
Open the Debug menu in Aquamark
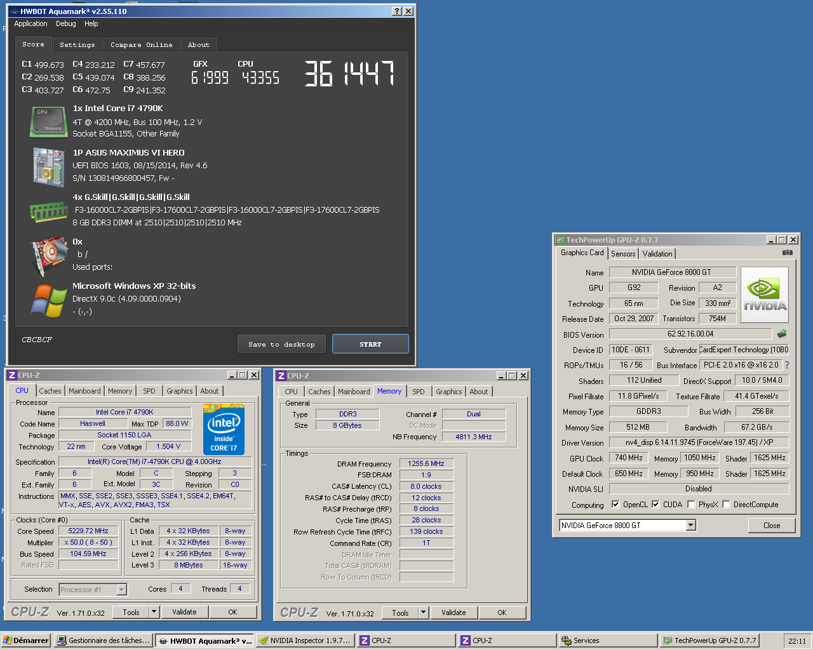pyautogui.click(x=66, y=23)
